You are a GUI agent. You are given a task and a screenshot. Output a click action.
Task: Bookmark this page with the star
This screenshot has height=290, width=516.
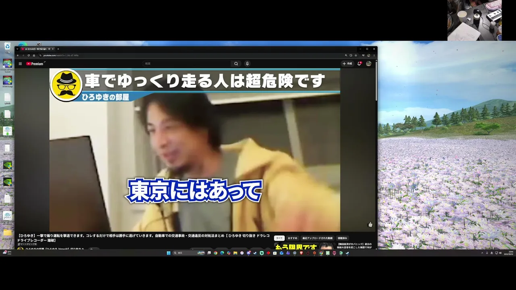(356, 55)
